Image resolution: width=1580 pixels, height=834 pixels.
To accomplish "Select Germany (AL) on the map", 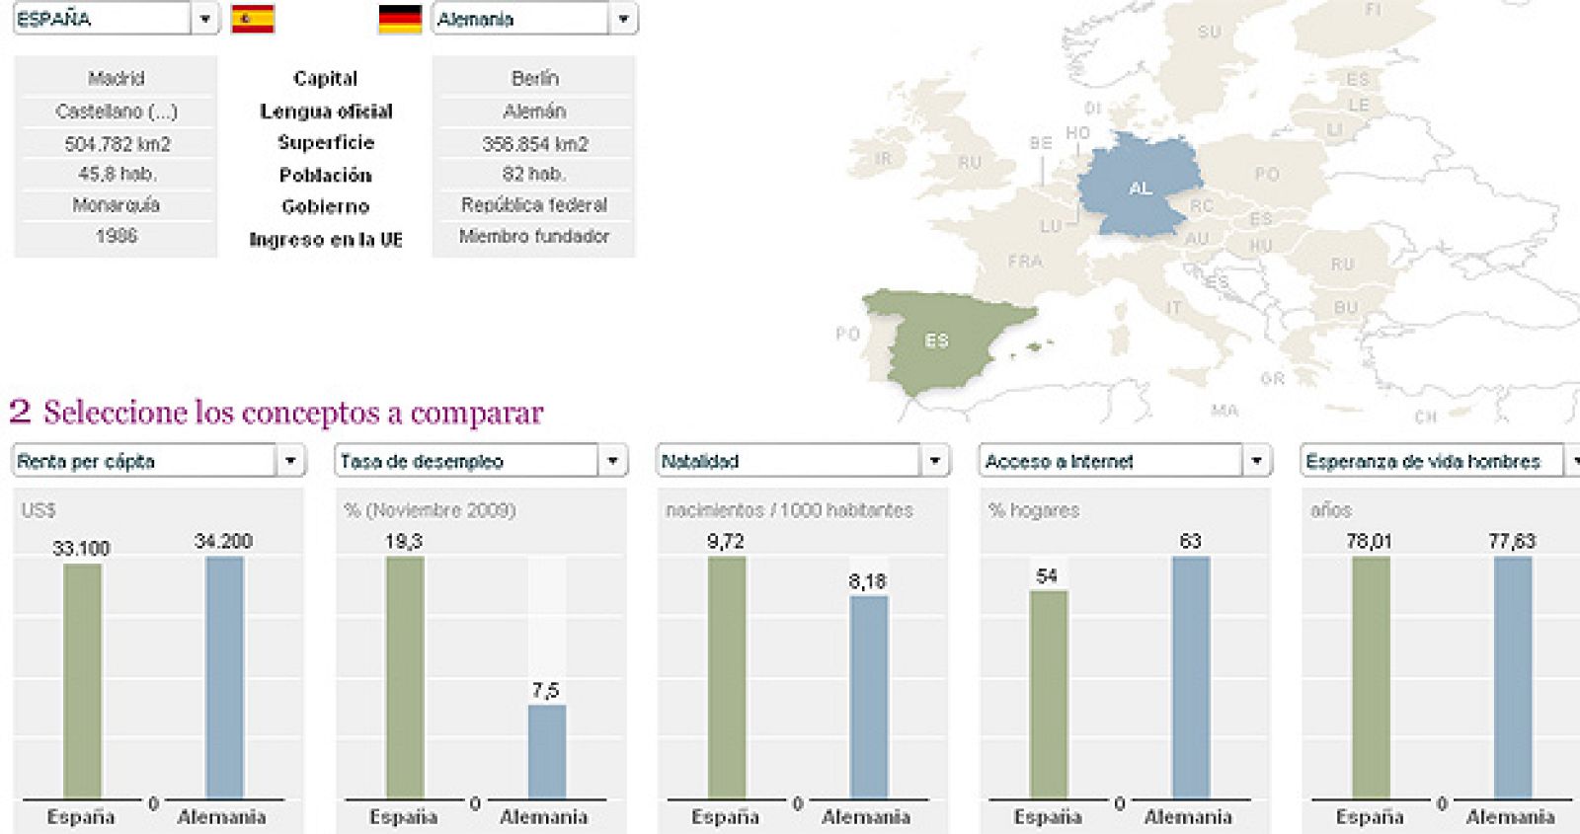I will pyautogui.click(x=1140, y=188).
